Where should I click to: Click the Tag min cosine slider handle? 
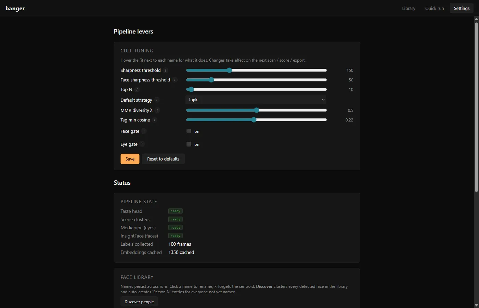tap(254, 120)
